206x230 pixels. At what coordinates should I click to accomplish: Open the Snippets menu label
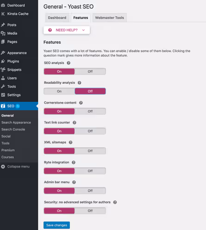14,70
